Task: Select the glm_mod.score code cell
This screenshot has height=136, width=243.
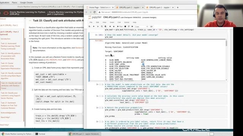Action: (166, 99)
